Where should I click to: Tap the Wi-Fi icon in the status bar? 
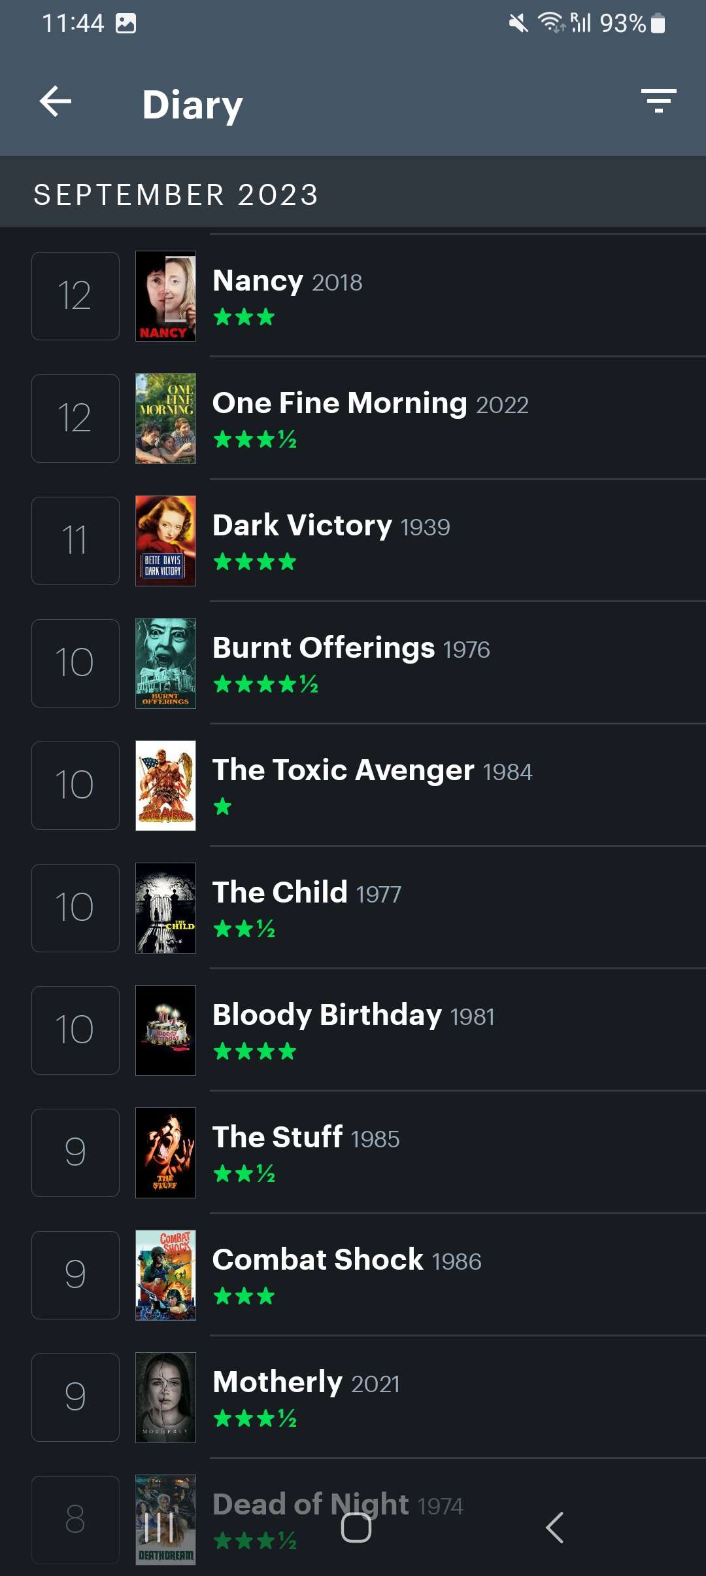[x=548, y=22]
